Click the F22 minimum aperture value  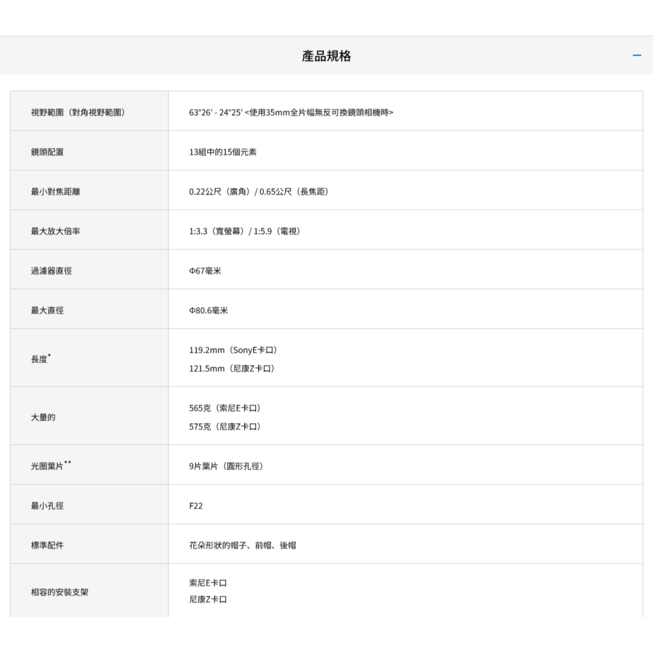point(196,505)
